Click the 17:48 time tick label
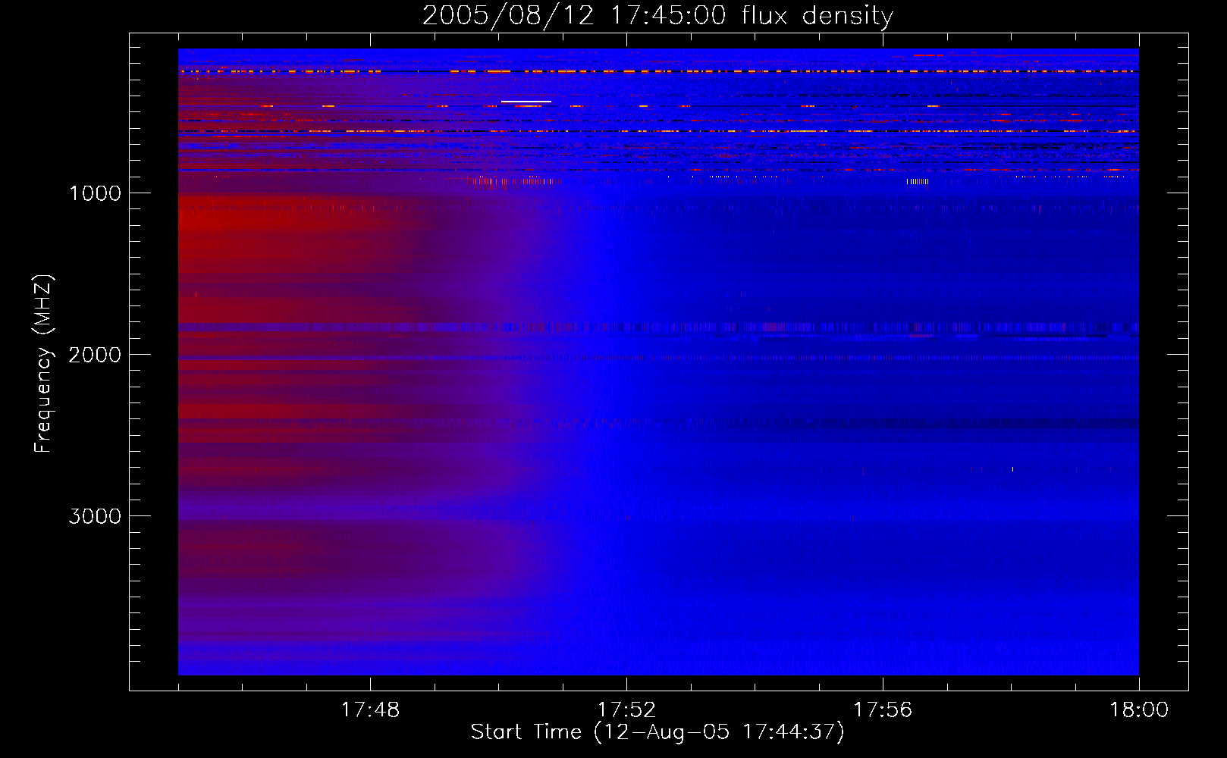The width and height of the screenshot is (1227, 758). point(370,710)
